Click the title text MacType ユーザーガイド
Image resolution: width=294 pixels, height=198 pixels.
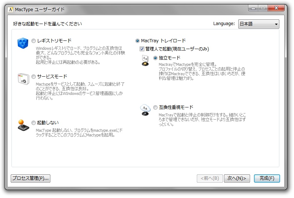pyautogui.click(x=40, y=10)
